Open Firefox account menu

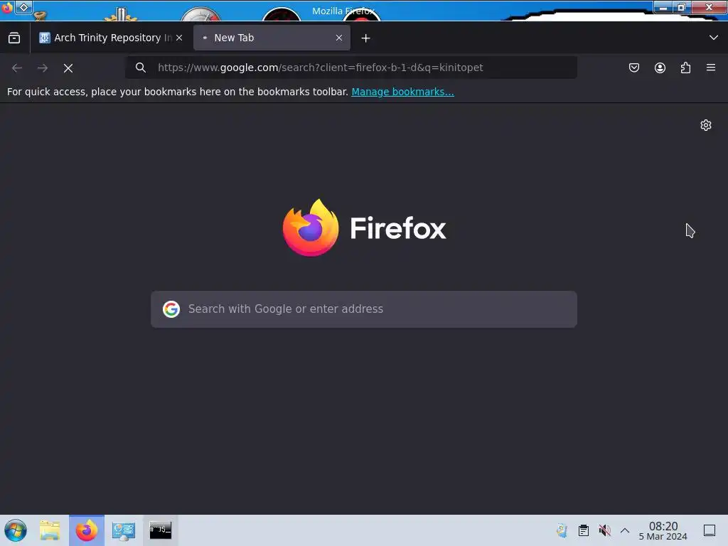point(660,68)
